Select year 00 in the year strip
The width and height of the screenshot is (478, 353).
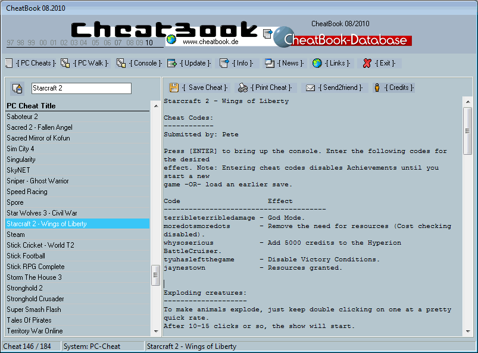[x=43, y=43]
